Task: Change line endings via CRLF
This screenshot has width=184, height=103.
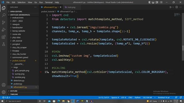Action: pyautogui.click(x=130, y=98)
